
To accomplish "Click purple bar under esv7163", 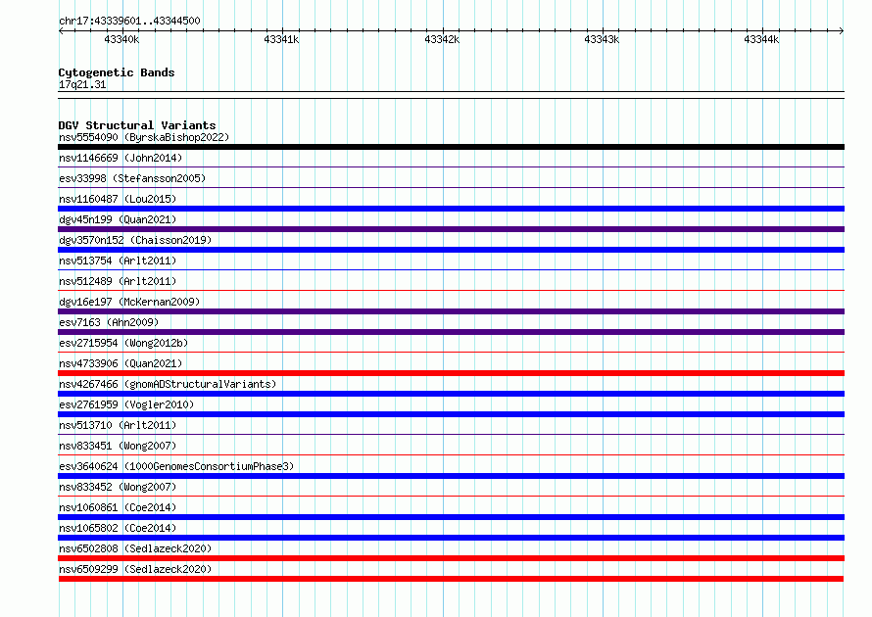I will tap(451, 332).
